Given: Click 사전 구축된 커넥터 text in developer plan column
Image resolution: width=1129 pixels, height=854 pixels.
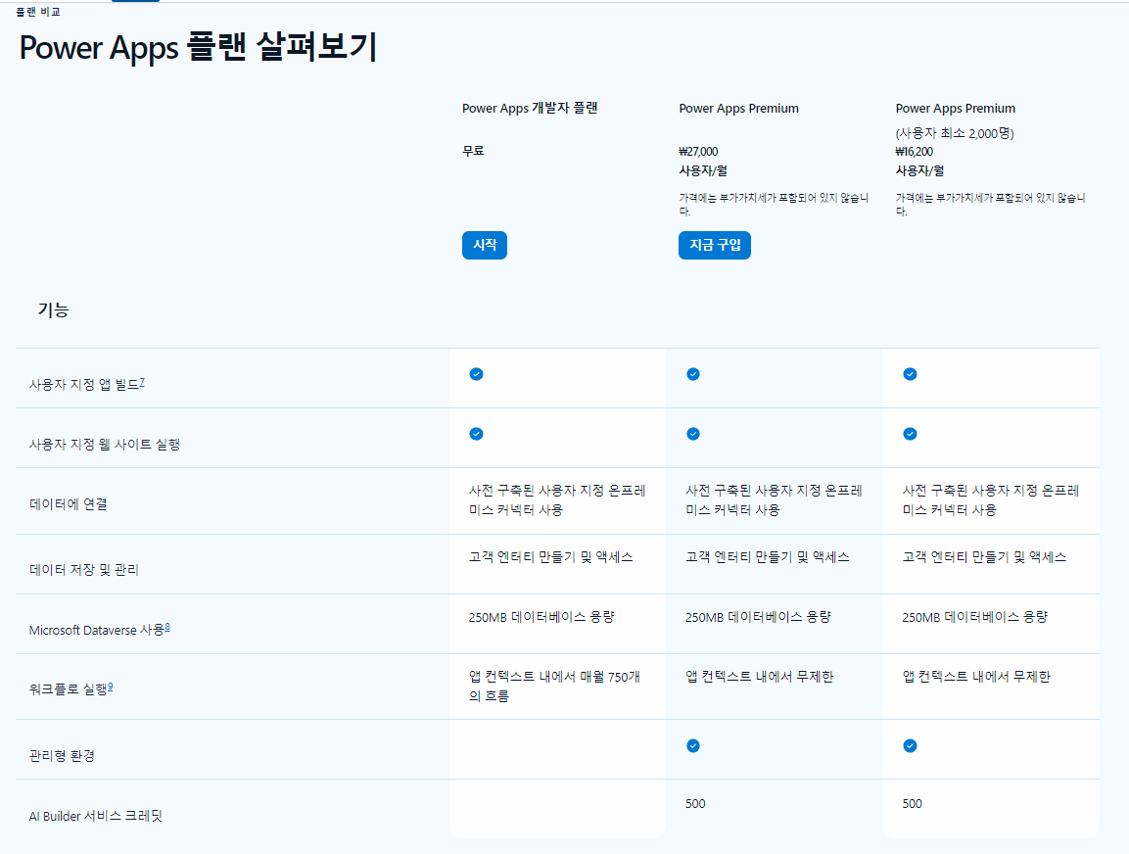Looking at the screenshot, I should 557,499.
